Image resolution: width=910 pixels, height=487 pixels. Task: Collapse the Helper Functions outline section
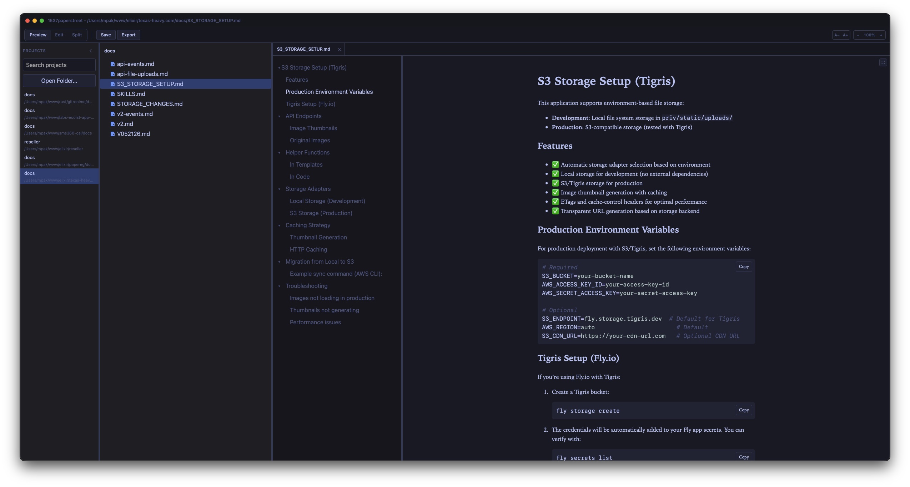279,153
